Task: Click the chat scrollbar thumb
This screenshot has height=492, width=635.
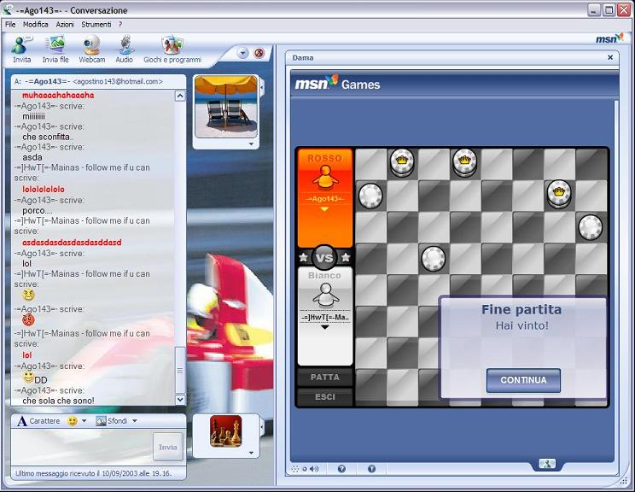Action: tap(180, 371)
